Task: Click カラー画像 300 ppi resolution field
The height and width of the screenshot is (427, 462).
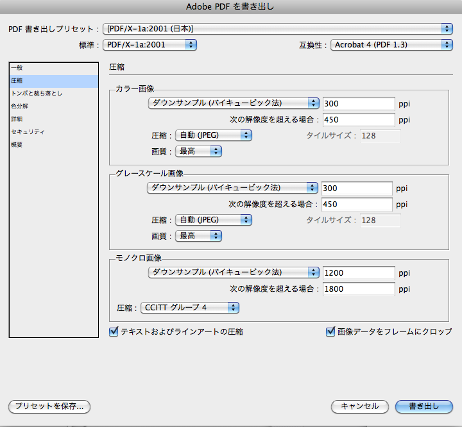Action: pyautogui.click(x=359, y=104)
